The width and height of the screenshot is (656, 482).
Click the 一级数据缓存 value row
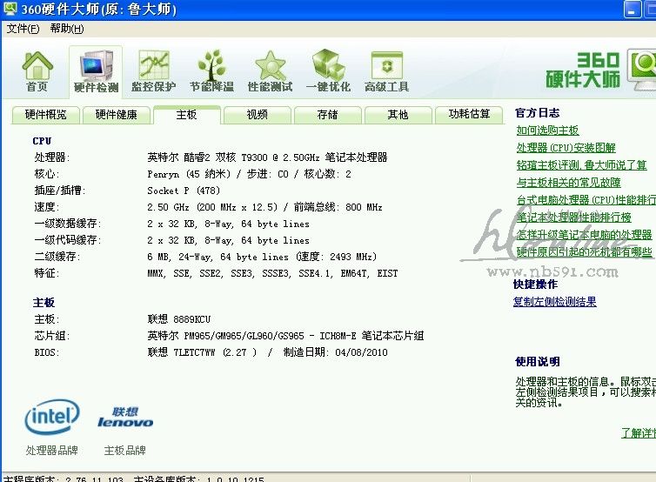(x=228, y=224)
